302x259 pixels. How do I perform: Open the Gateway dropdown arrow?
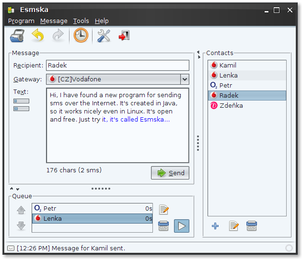(x=185, y=79)
